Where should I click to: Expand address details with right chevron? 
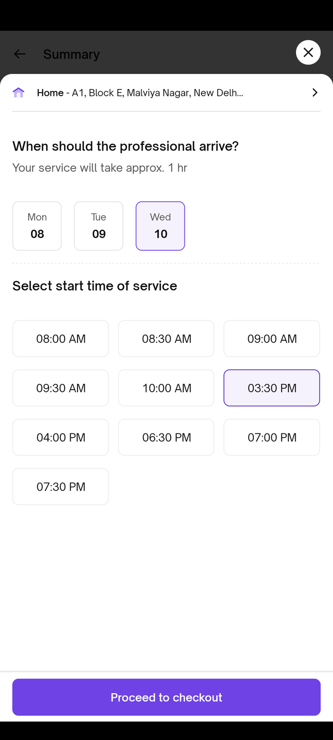tap(314, 93)
